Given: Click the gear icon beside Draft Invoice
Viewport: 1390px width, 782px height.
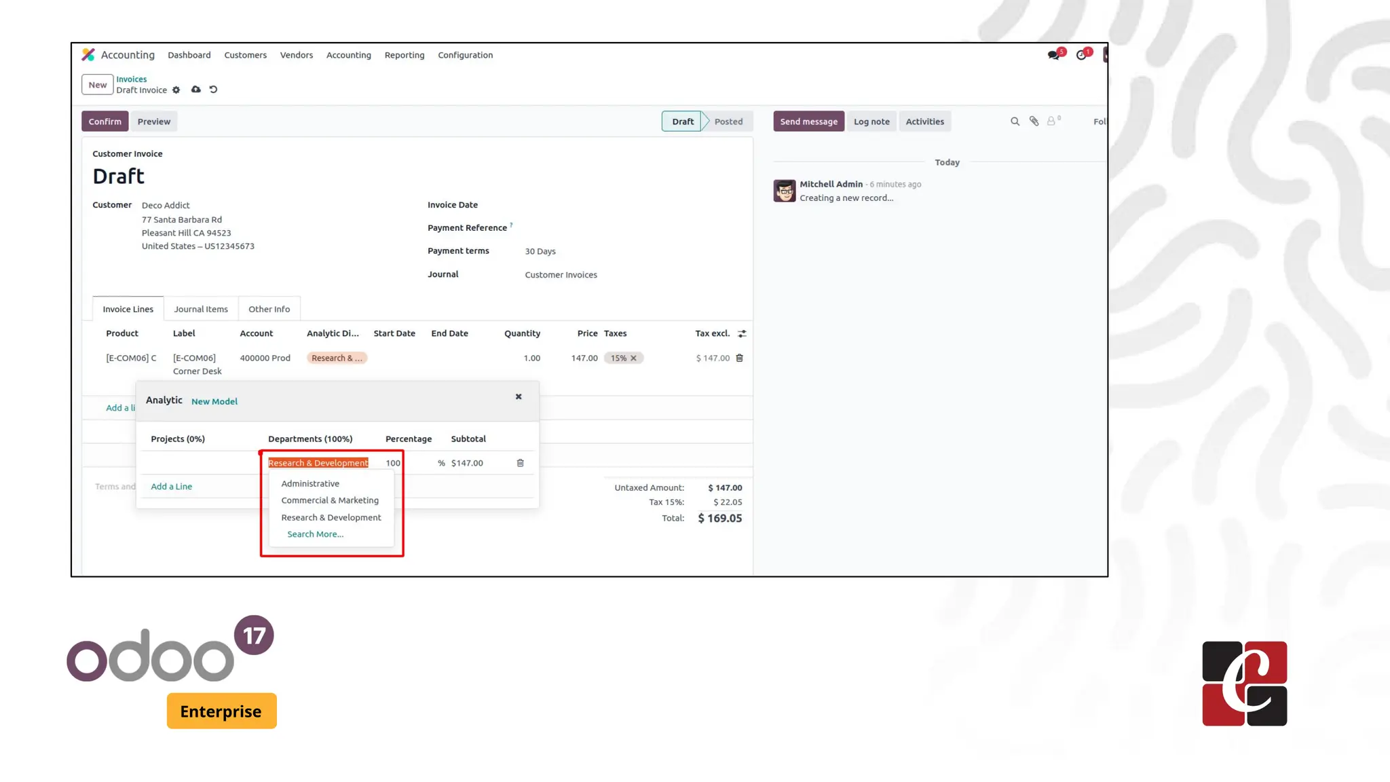Looking at the screenshot, I should 176,90.
